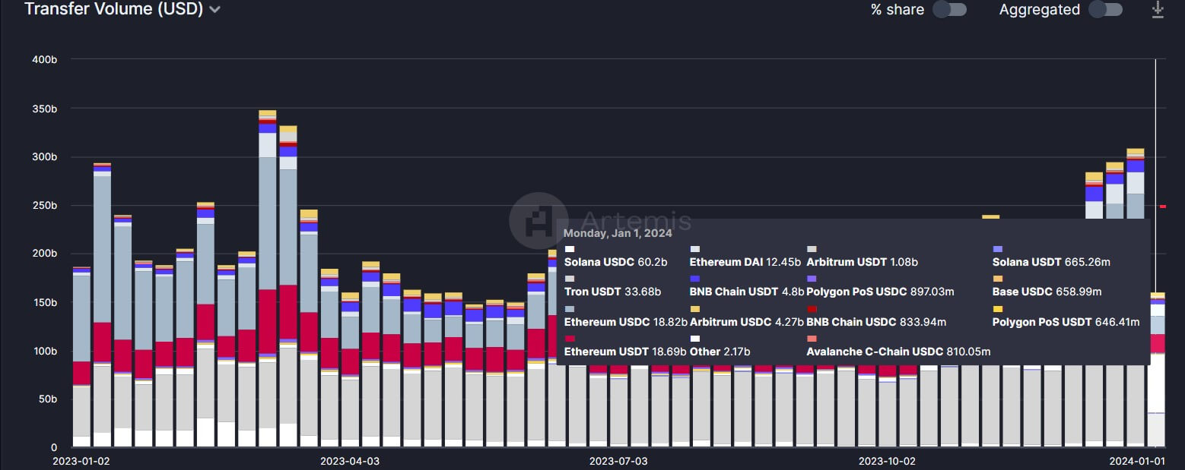Viewport: 1185px width, 470px height.
Task: Click the 2023-04-03 x-axis date label
Action: [x=350, y=461]
